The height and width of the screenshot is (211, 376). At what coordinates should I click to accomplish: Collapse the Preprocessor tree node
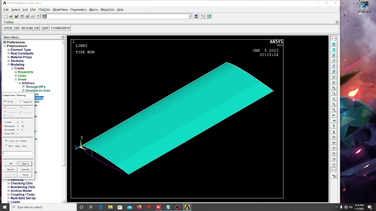tap(5, 46)
